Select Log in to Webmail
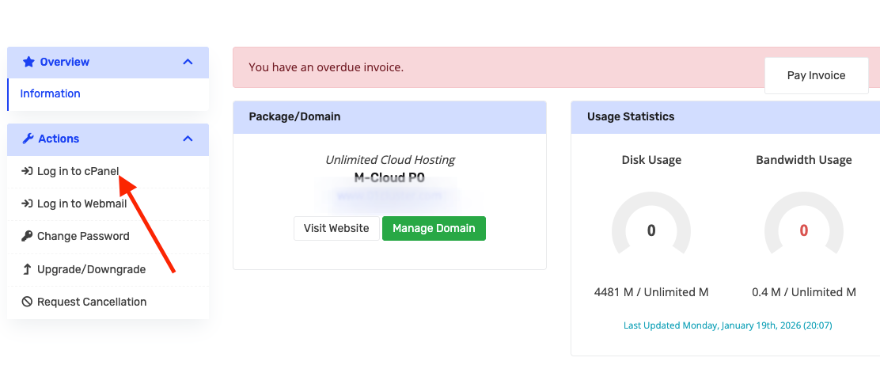 point(108,204)
